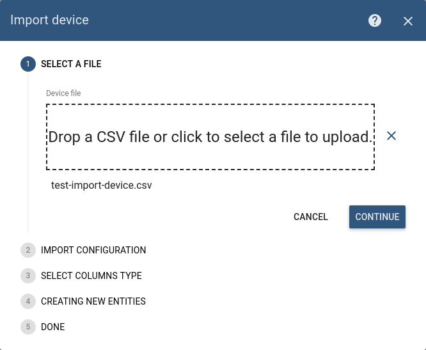This screenshot has width=426, height=350.
Task: Close the Import device dialog
Action: [408, 21]
